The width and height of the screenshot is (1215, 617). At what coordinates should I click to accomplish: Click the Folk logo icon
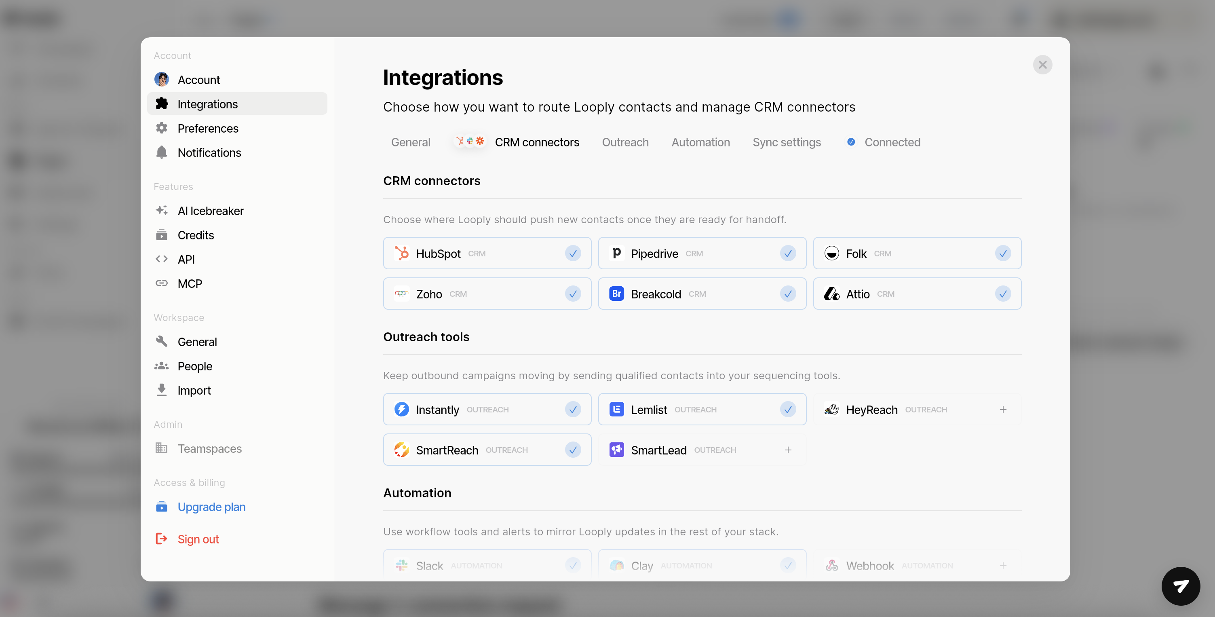point(831,253)
